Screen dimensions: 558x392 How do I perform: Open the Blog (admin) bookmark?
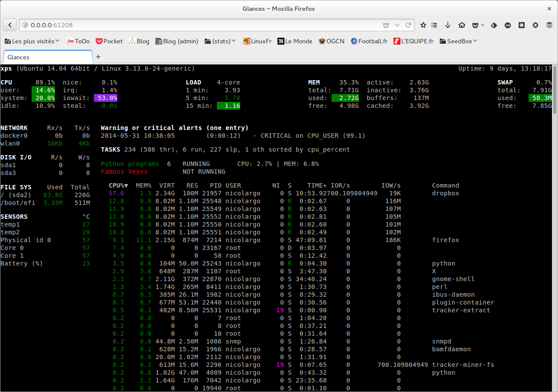click(x=177, y=41)
